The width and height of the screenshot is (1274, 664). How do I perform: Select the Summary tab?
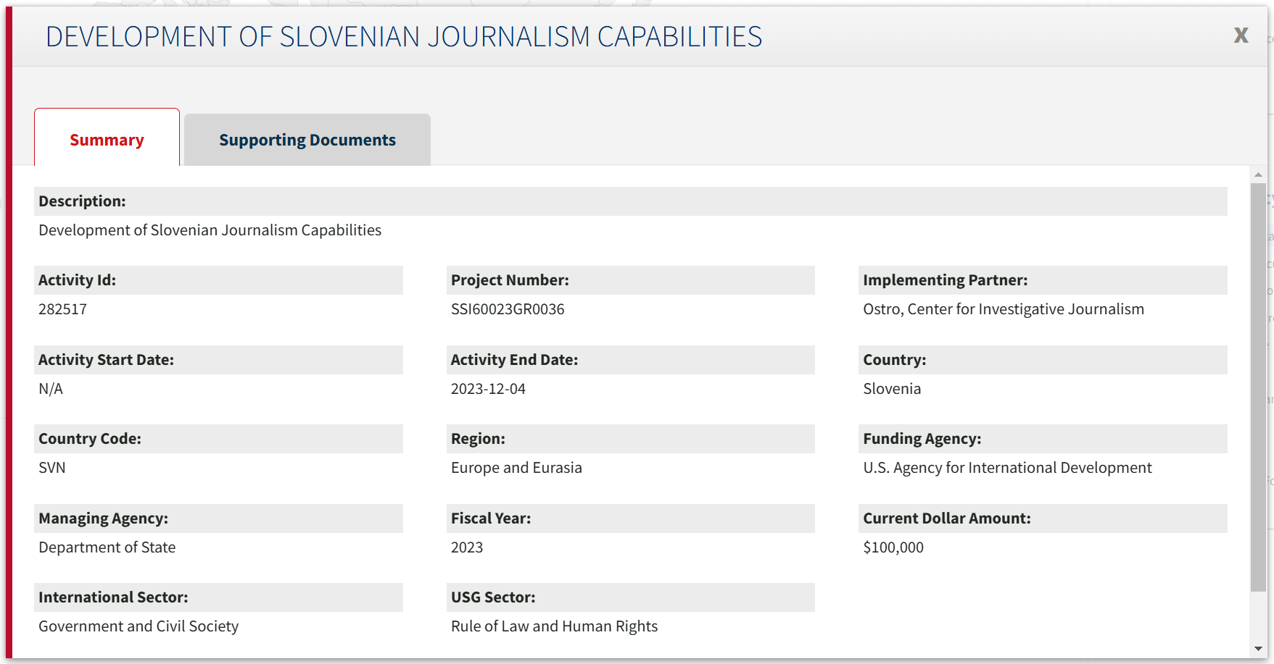pos(107,140)
